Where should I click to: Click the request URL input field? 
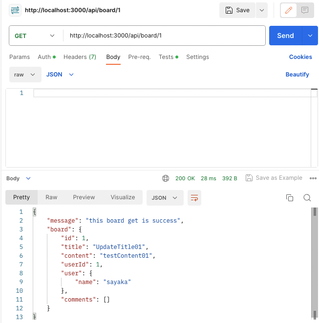[164, 36]
